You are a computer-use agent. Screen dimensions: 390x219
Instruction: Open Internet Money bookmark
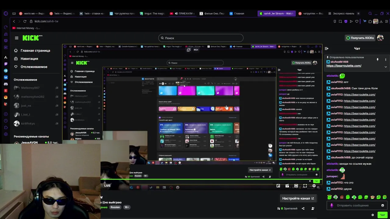pos(26,28)
